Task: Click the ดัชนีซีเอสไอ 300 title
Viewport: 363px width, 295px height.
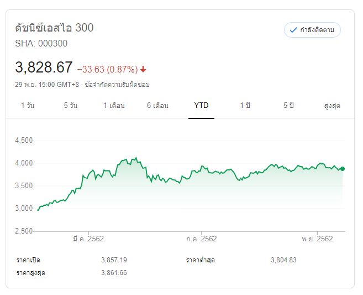Action: coord(55,28)
